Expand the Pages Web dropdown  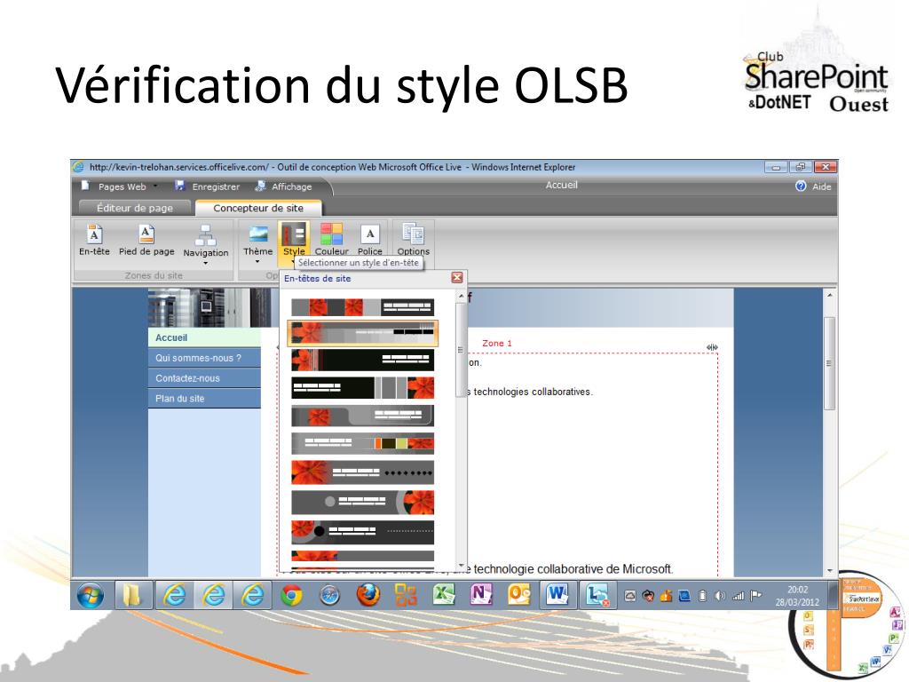click(155, 186)
